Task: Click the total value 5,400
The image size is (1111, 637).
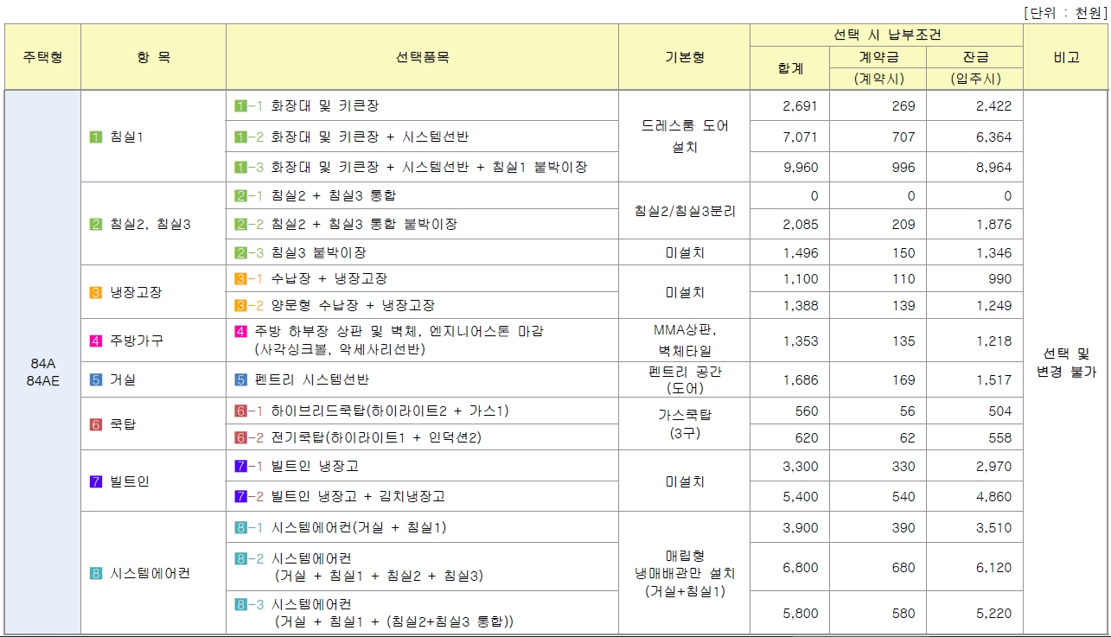Action: 800,497
